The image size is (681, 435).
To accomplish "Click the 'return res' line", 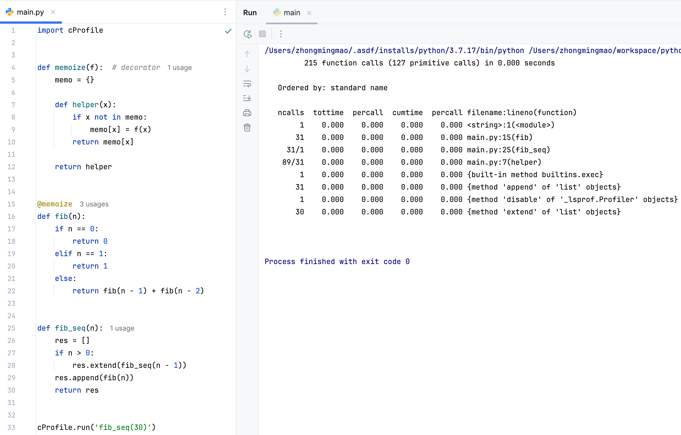I will 77,390.
